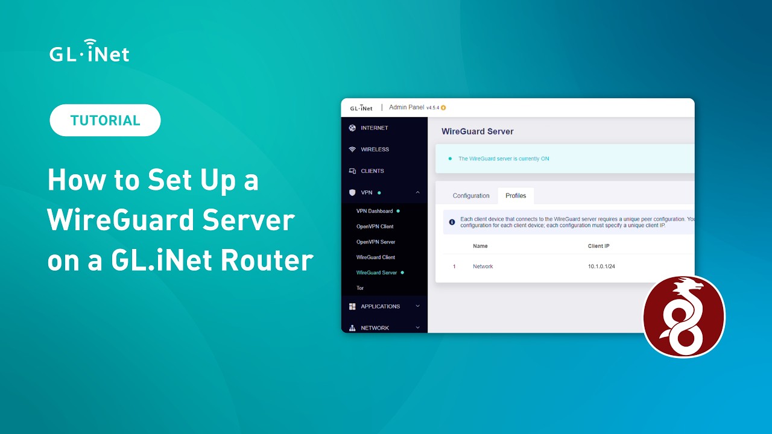Select the VPN shield icon
This screenshot has height=434, width=772.
click(x=352, y=193)
